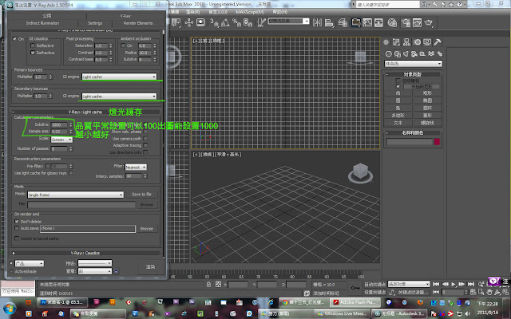Screen dimensions: 511x319
Task: Disable Refractive GI caustics checkbox
Action: [x=33, y=53]
